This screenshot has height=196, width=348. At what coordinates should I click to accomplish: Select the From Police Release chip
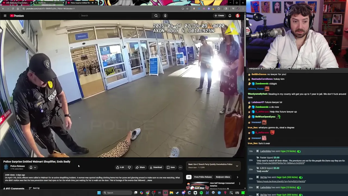click(203, 177)
